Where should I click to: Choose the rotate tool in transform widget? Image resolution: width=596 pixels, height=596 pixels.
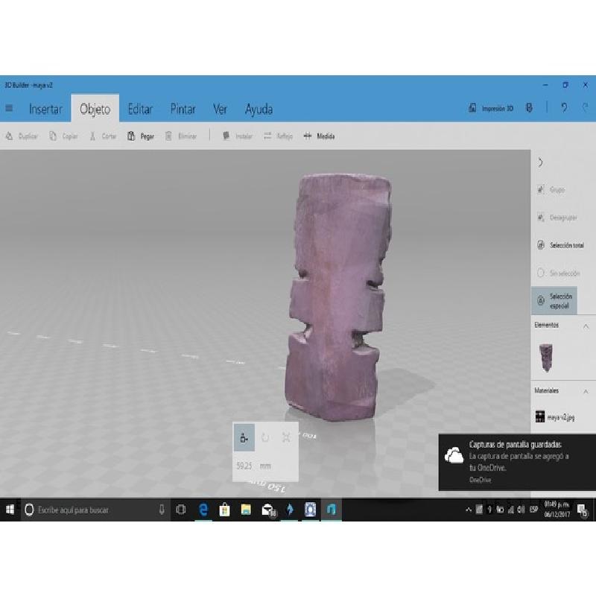pyautogui.click(x=265, y=438)
